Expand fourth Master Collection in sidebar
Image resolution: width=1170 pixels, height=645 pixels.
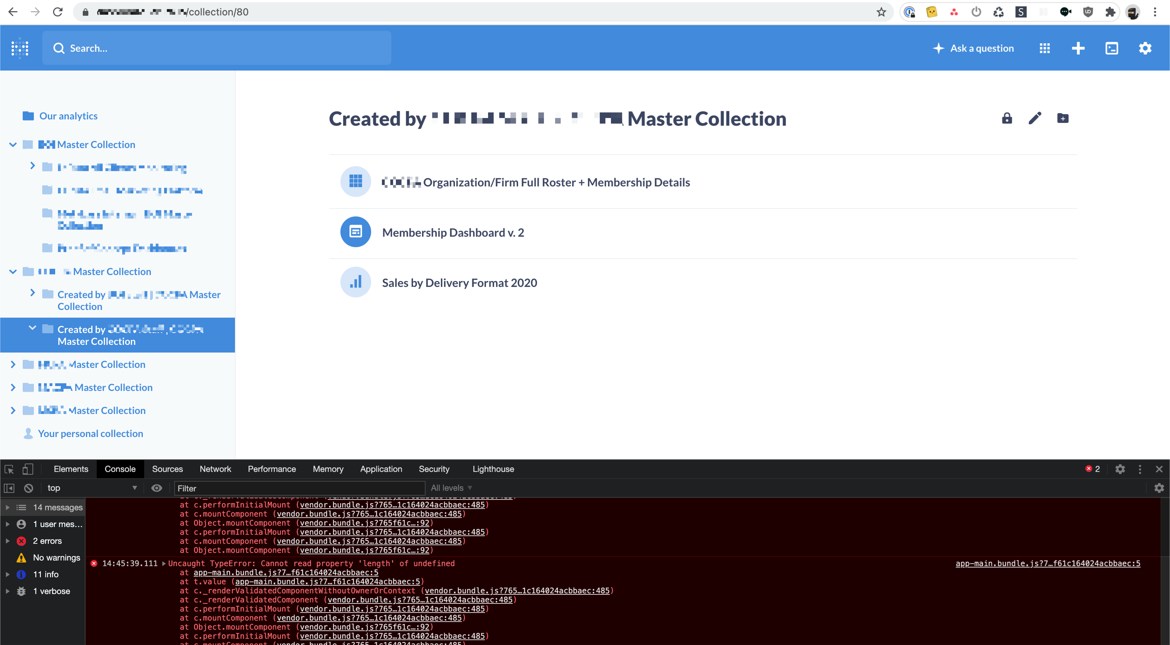pyautogui.click(x=13, y=387)
